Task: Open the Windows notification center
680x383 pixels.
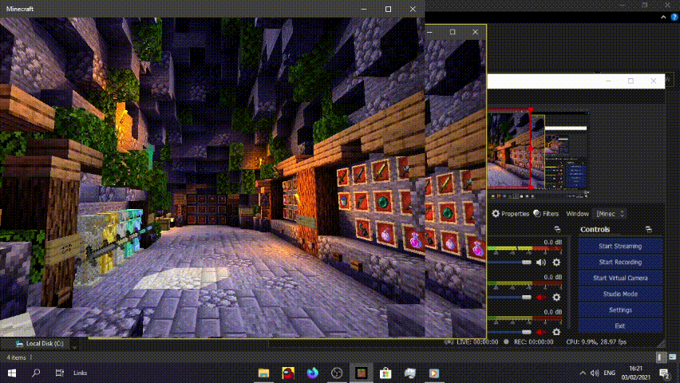Action: (x=664, y=373)
